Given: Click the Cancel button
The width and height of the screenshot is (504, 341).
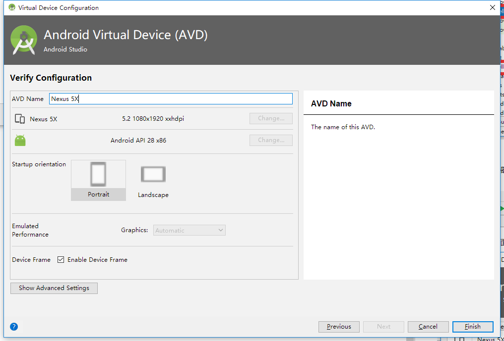Looking at the screenshot, I should (428, 327).
